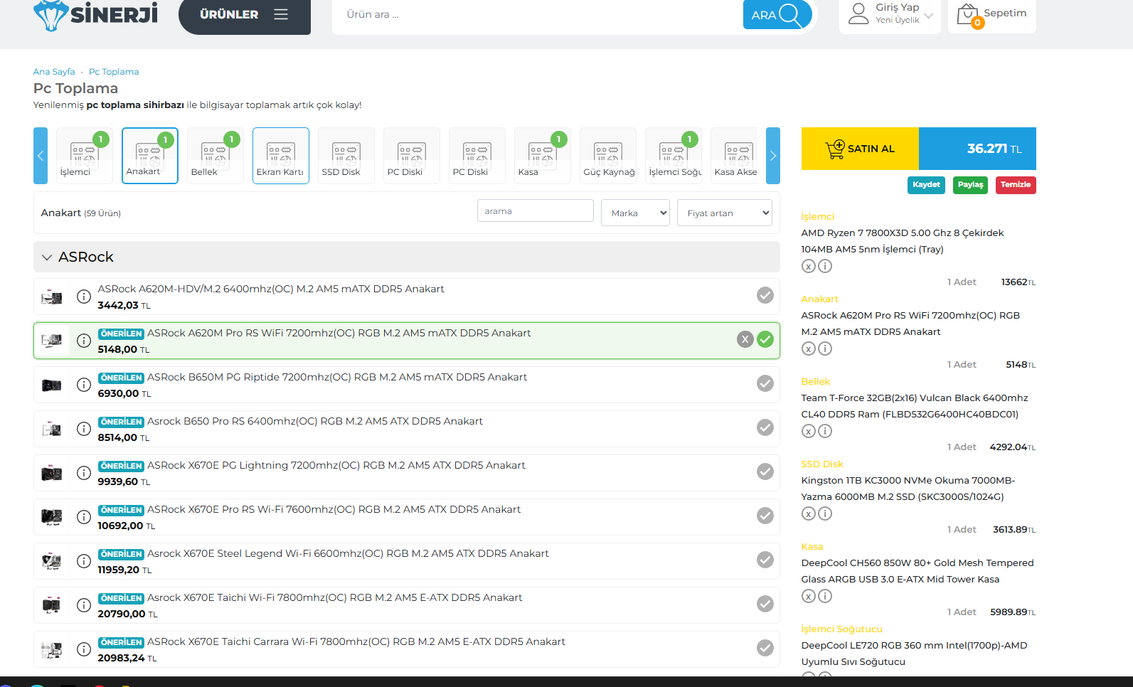The image size is (1133, 687).
Task: Select the Güç Kaynağı category tab
Action: pyautogui.click(x=608, y=156)
